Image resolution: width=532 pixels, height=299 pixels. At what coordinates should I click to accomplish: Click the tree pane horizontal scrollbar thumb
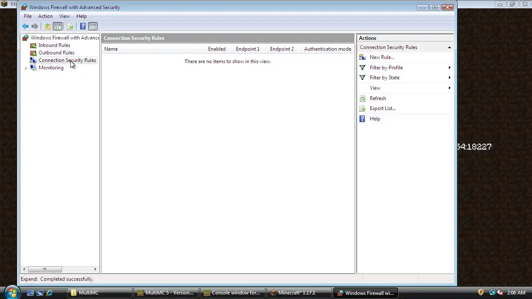tap(44, 269)
